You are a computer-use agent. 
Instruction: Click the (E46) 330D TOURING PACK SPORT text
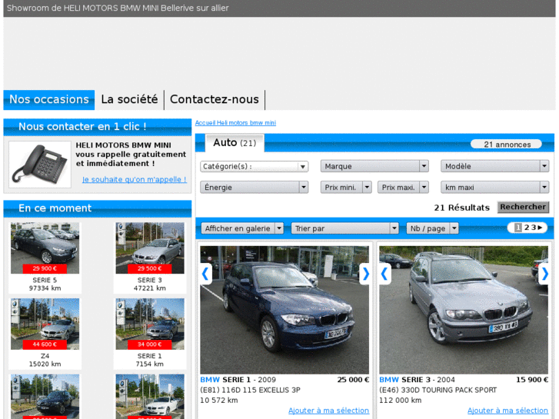click(438, 390)
